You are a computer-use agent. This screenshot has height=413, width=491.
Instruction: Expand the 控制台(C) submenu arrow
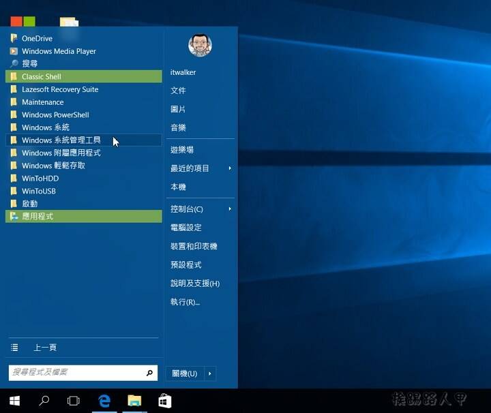(230, 209)
